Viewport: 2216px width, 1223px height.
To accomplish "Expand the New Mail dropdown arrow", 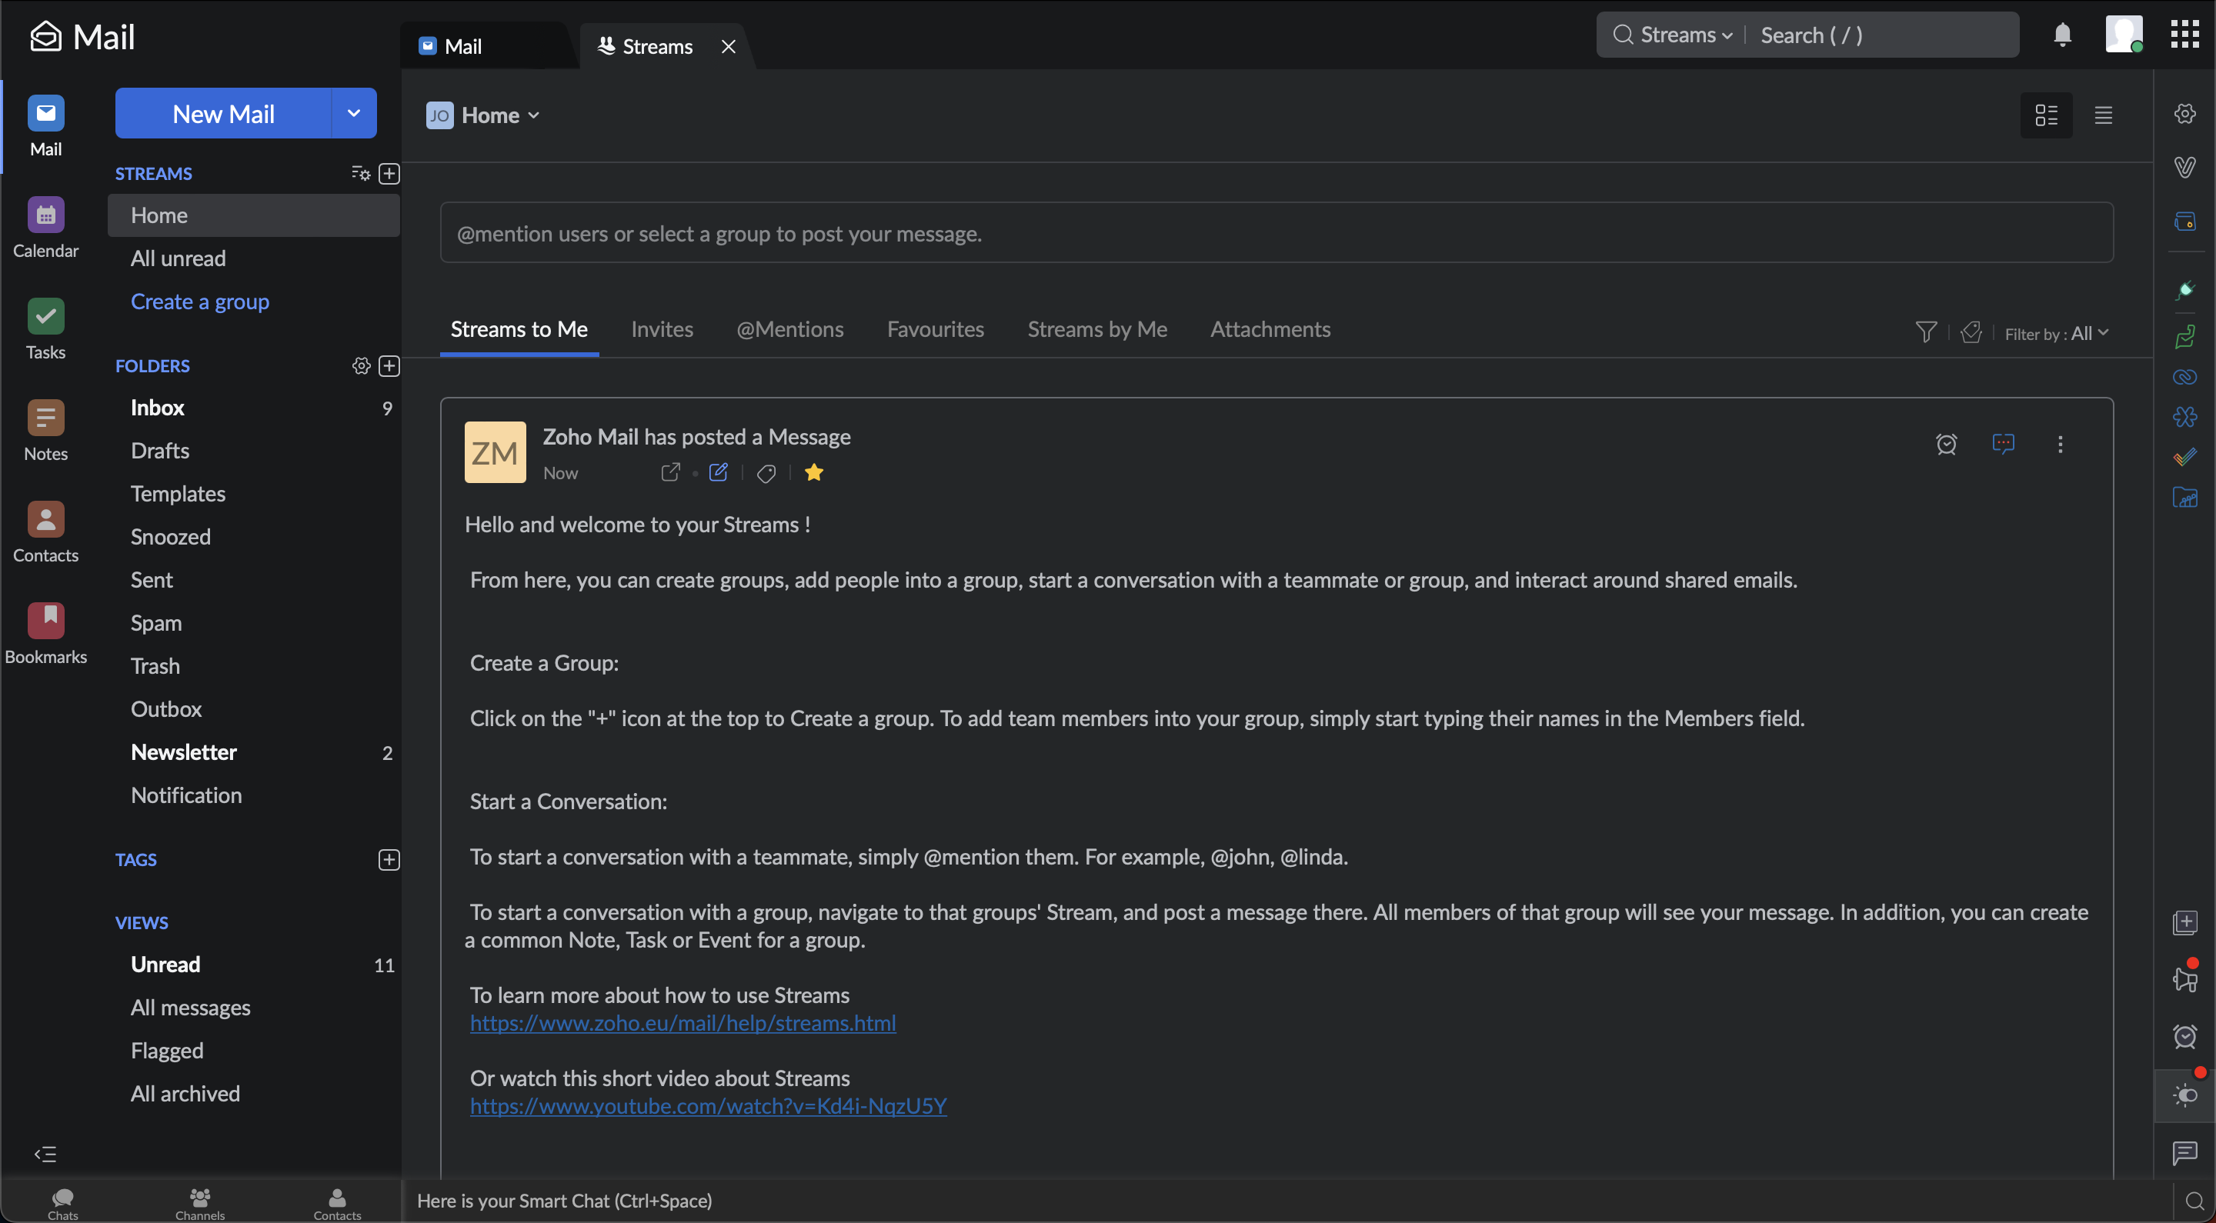I will 354,112.
